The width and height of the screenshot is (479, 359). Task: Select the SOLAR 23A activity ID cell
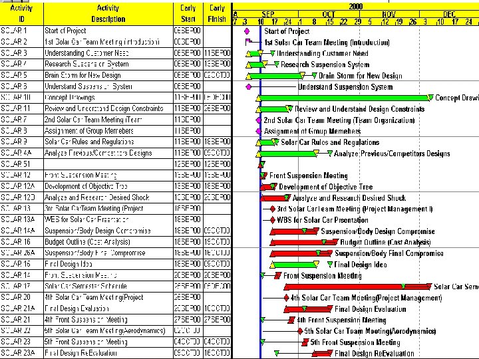pos(21,353)
